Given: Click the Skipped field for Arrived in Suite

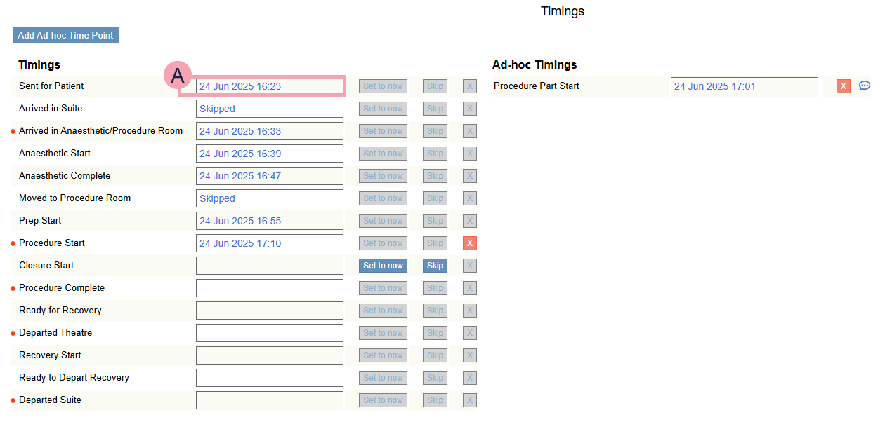Looking at the screenshot, I should point(269,109).
